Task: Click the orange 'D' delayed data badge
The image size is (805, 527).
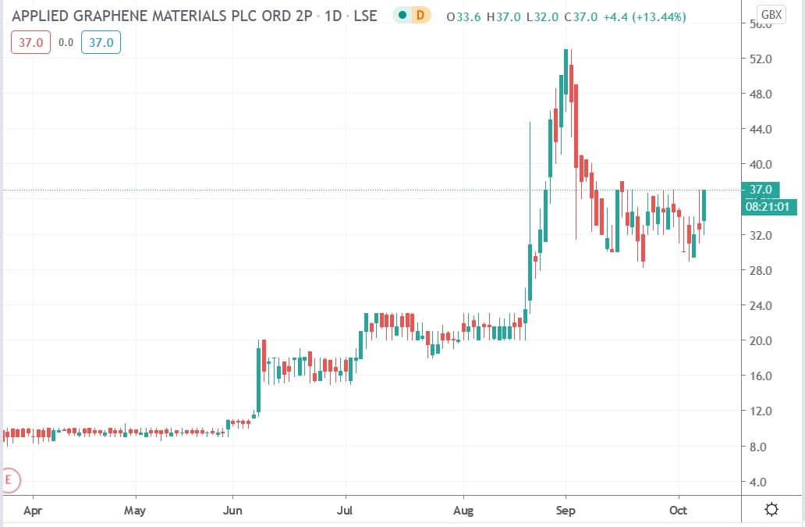Action: pyautogui.click(x=420, y=16)
